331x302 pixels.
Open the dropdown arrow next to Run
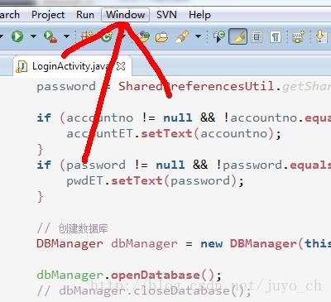pyautogui.click(x=33, y=36)
